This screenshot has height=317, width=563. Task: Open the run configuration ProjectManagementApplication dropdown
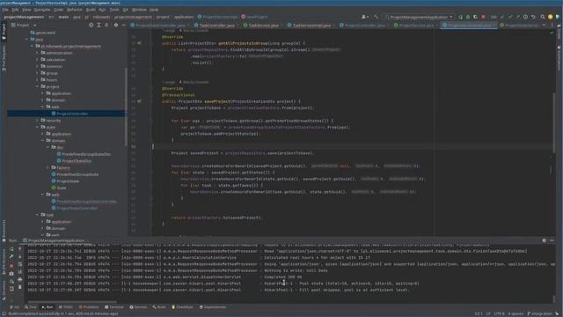coord(419,17)
